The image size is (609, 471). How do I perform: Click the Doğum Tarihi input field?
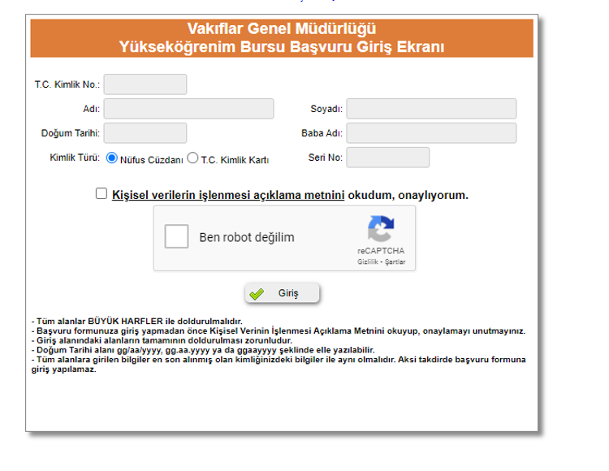[145, 133]
